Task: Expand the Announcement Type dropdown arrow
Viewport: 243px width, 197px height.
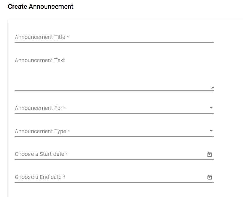Action: tap(211, 131)
